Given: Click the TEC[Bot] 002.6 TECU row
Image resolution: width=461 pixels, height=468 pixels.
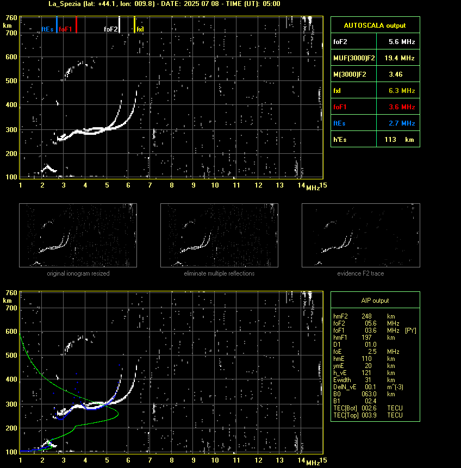Looking at the screenshot, I should click(x=368, y=408).
